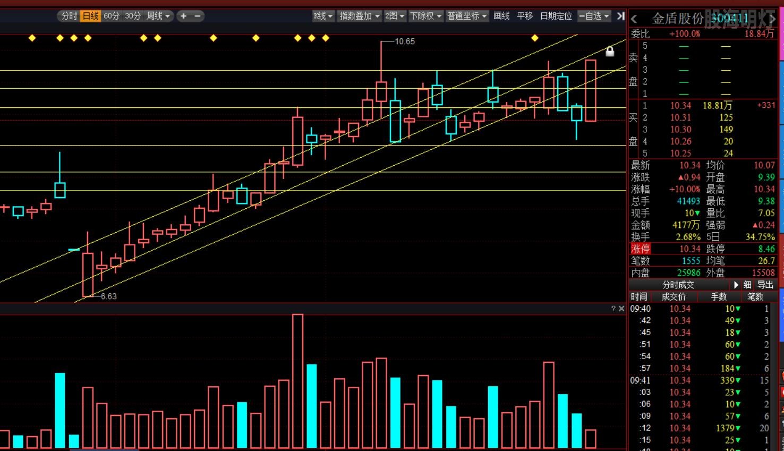Open the 自选 watchlist dropdown
Image resolution: width=784 pixels, height=451 pixels.
594,16
